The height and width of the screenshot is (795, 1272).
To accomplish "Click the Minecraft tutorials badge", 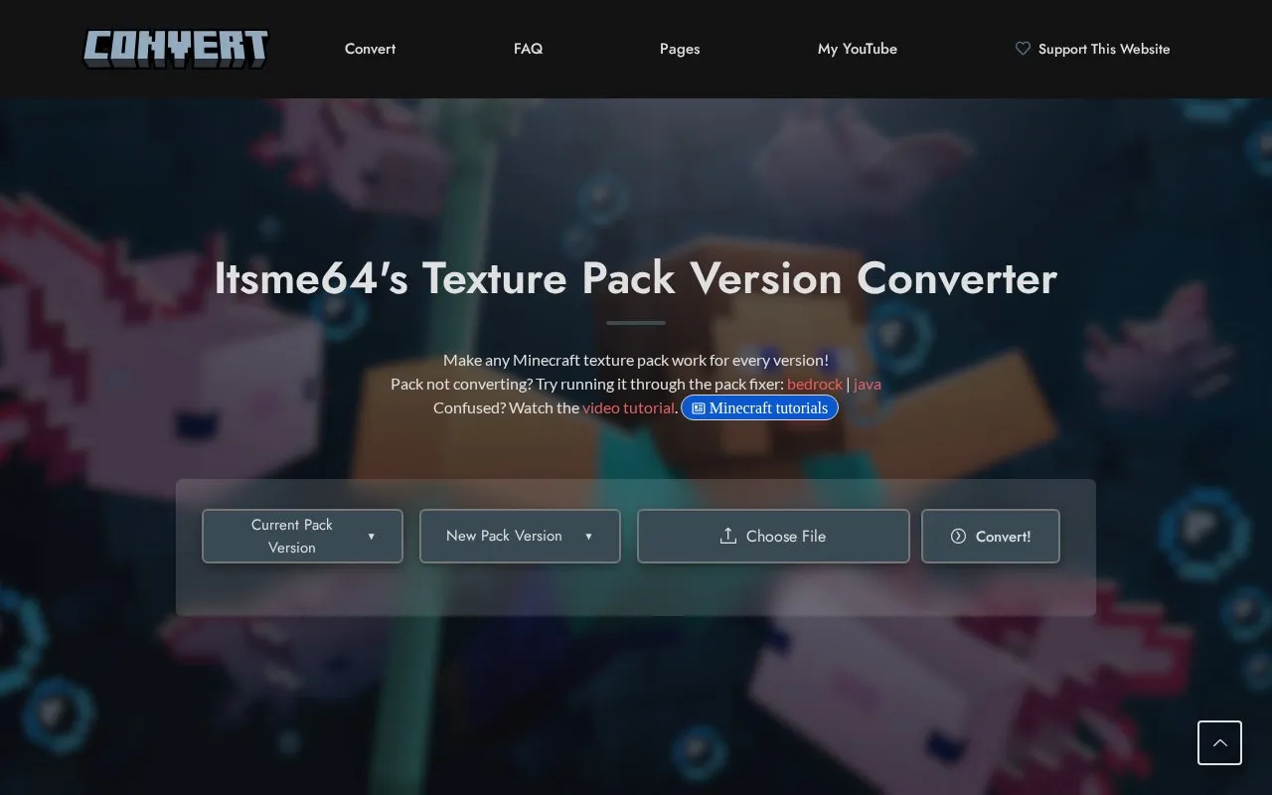I will [759, 407].
